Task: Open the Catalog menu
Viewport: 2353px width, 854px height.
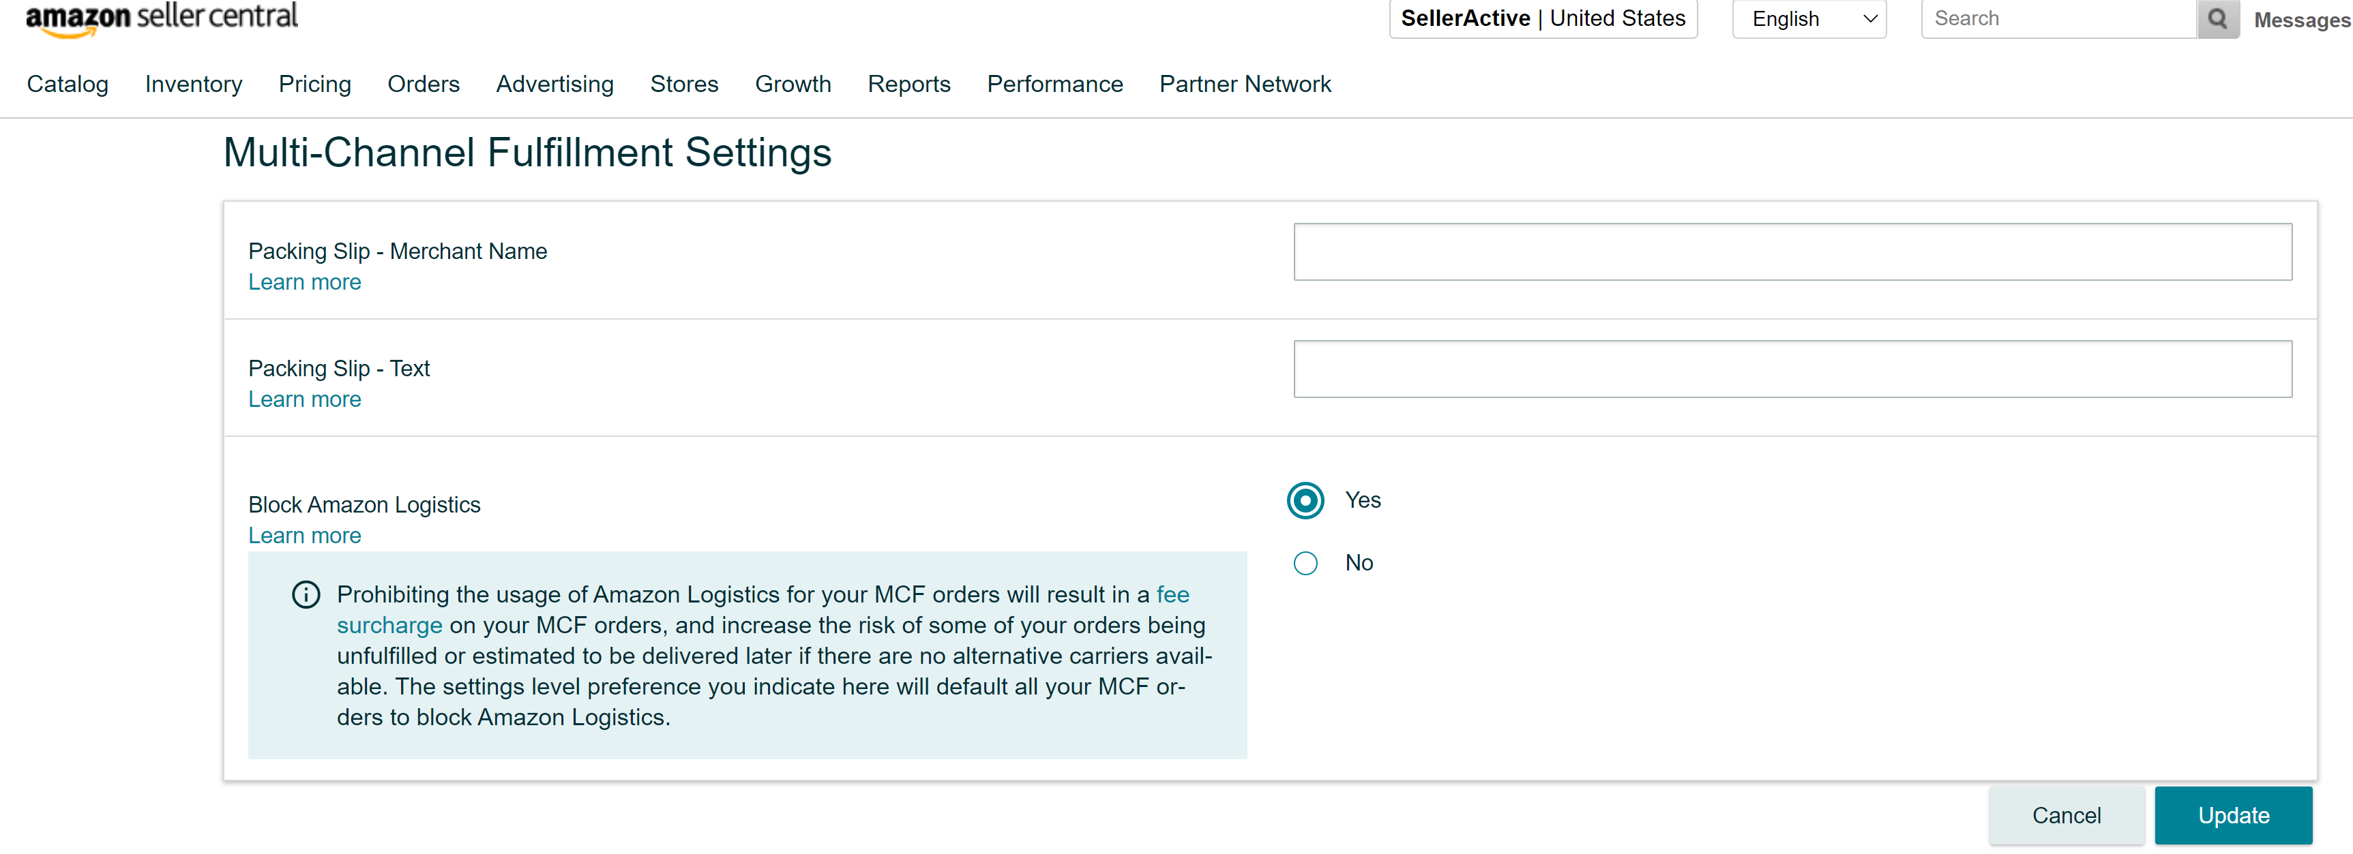Action: (x=68, y=84)
